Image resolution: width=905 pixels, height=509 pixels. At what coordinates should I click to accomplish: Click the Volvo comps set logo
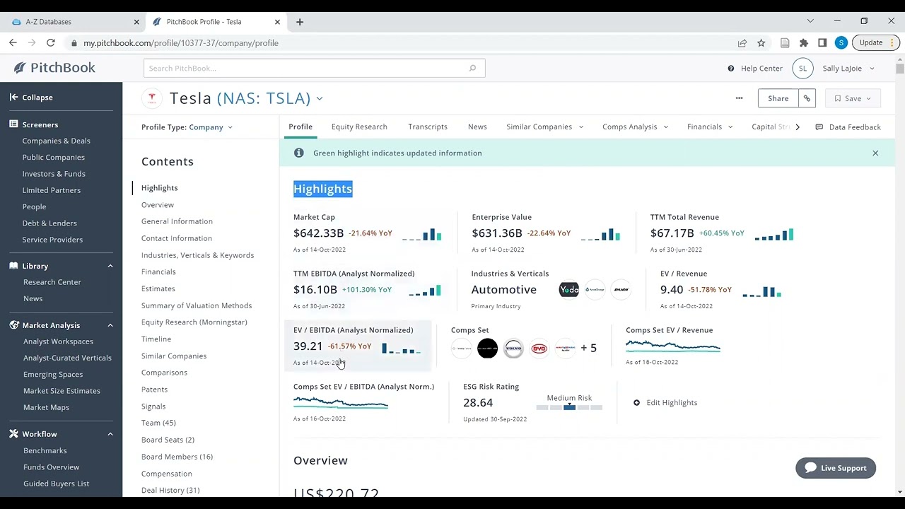coord(513,348)
